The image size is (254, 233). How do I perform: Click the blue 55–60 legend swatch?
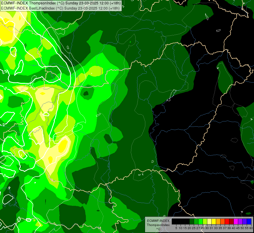point(249,221)
